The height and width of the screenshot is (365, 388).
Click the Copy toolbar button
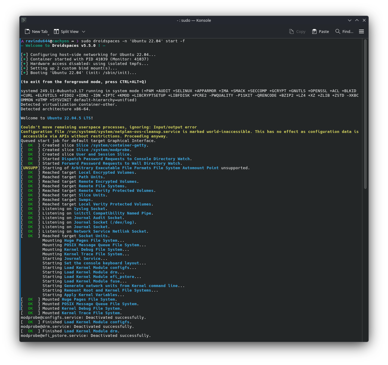[297, 31]
